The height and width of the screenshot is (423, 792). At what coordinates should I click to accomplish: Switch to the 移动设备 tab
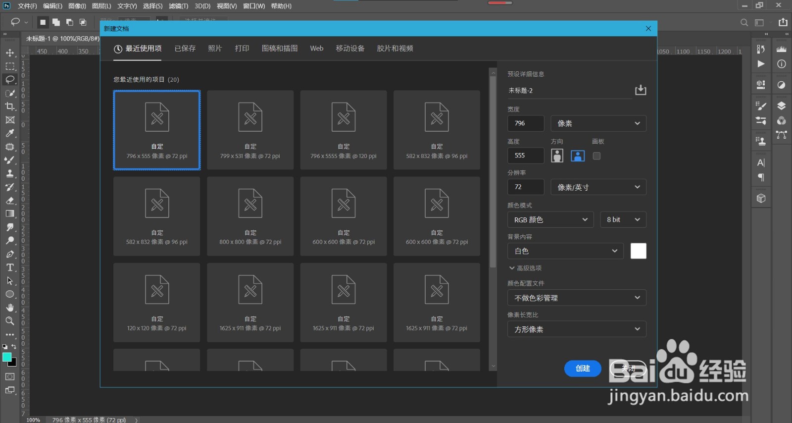pyautogui.click(x=350, y=48)
